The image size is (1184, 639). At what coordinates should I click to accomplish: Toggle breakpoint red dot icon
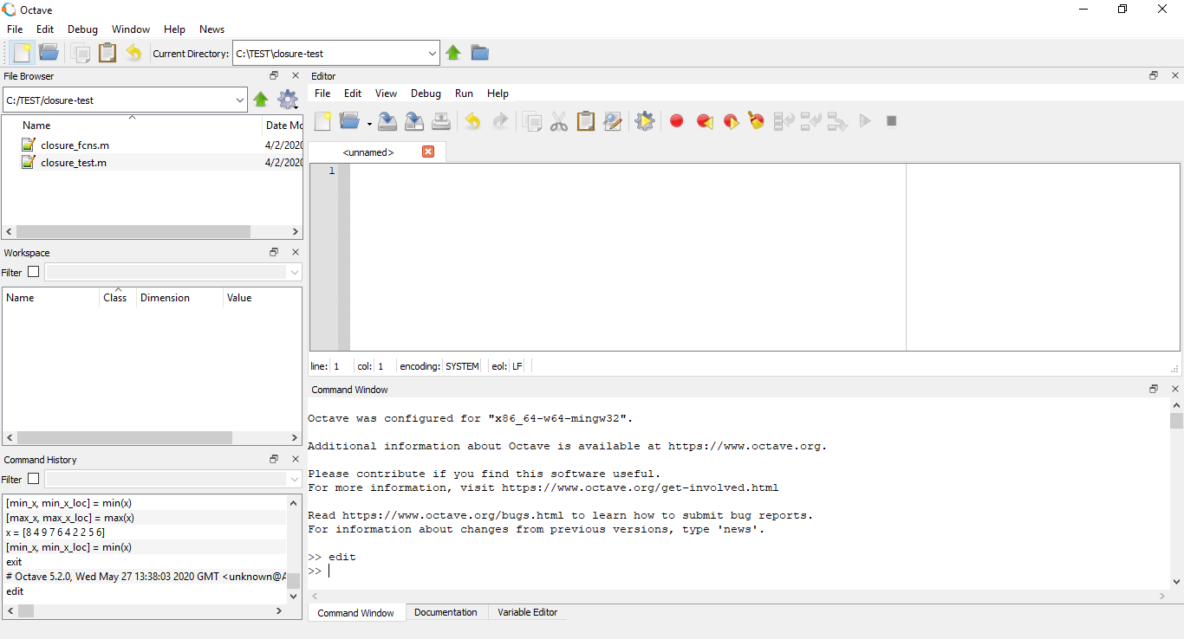(x=677, y=121)
